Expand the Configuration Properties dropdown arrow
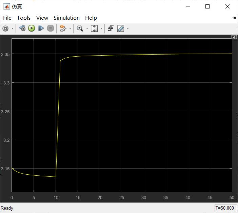Image resolution: width=238 pixels, height=213 pixels. pos(13,28)
